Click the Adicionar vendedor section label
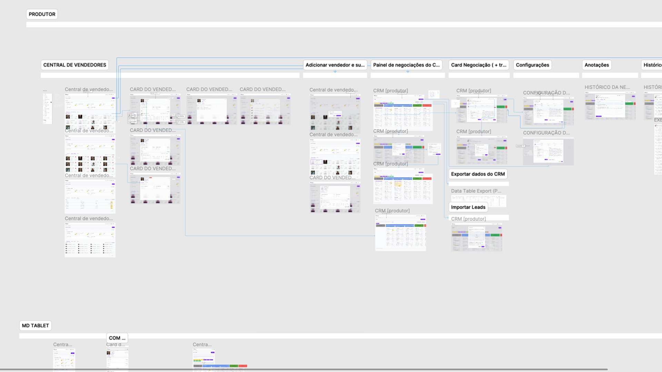The width and height of the screenshot is (662, 372). click(x=334, y=65)
